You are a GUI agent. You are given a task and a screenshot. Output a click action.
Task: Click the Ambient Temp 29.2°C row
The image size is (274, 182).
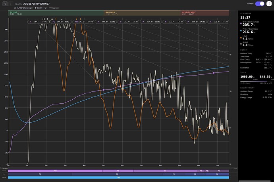pyautogui.click(x=256, y=91)
